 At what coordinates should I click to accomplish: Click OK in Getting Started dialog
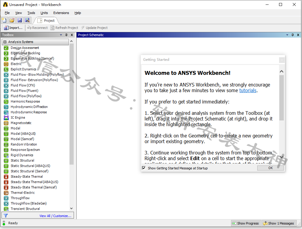(270, 168)
